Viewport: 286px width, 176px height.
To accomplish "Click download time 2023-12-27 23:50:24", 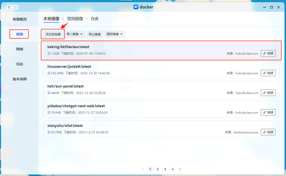I will pos(93,112).
